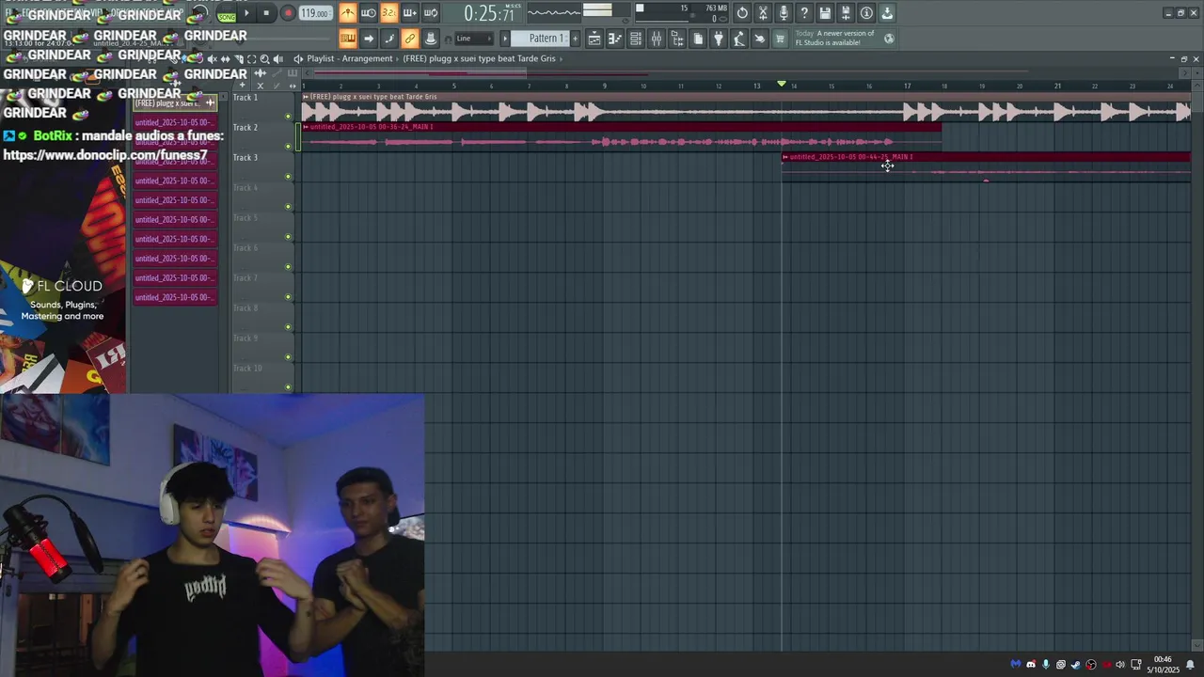Click the playlist zoom magnifier icon
The width and height of the screenshot is (1204, 677).
pyautogui.click(x=264, y=58)
